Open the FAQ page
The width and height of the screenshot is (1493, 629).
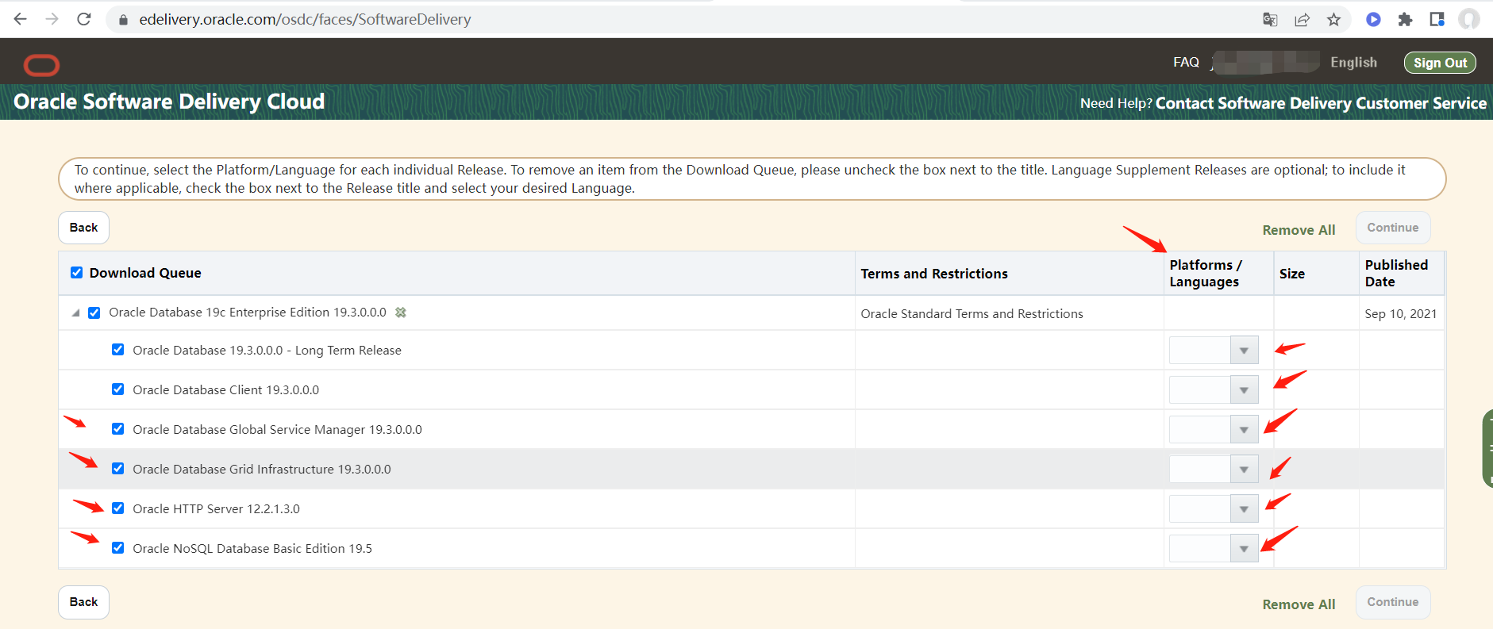click(x=1186, y=62)
